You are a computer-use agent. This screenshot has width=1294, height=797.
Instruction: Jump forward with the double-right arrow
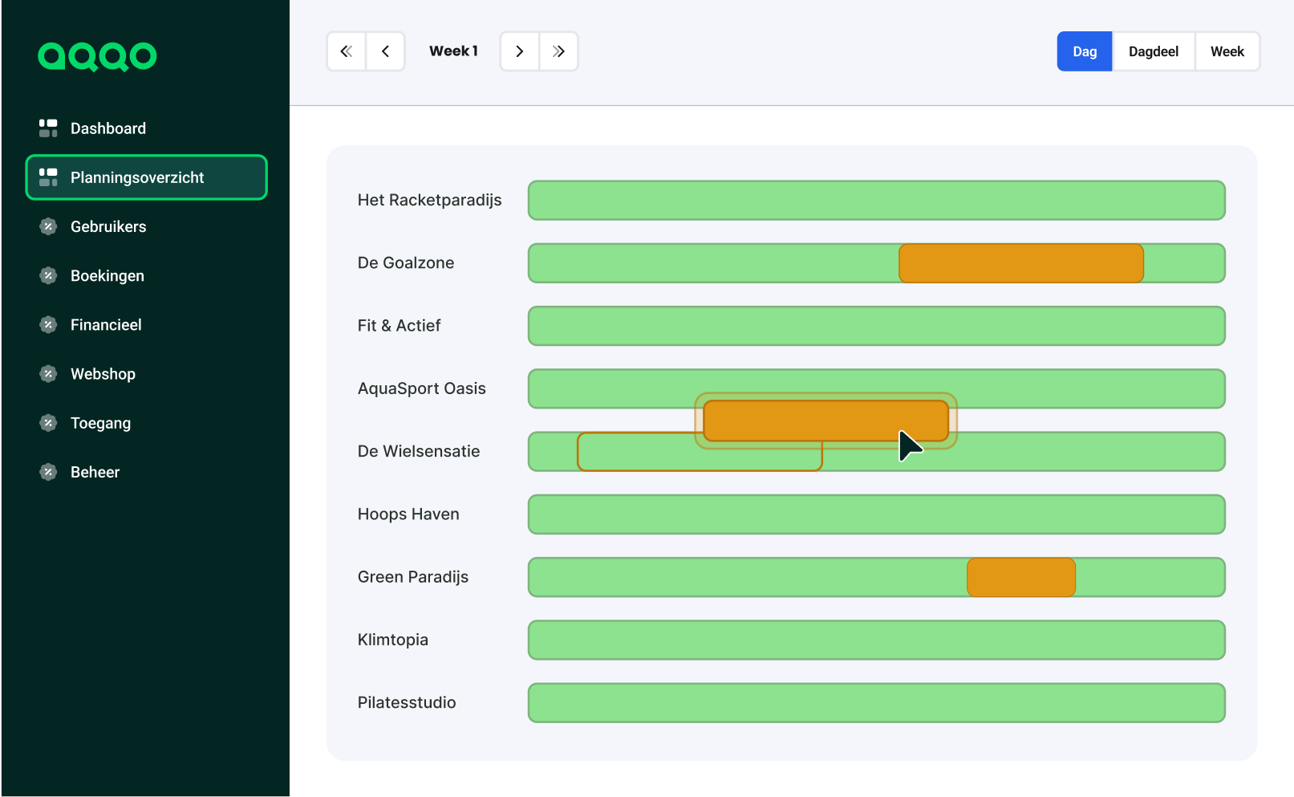point(558,51)
